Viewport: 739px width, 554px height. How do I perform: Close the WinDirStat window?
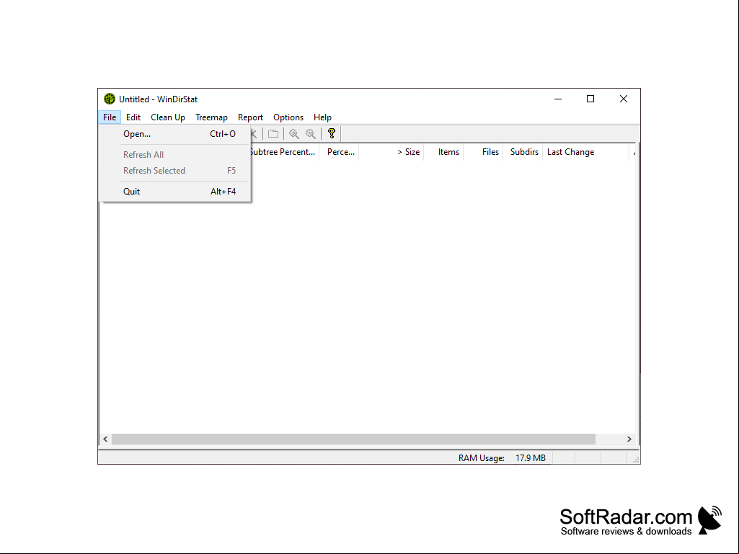click(x=624, y=99)
